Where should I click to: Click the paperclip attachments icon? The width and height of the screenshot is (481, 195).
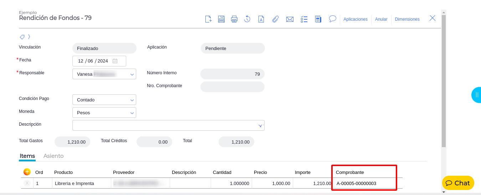point(275,19)
